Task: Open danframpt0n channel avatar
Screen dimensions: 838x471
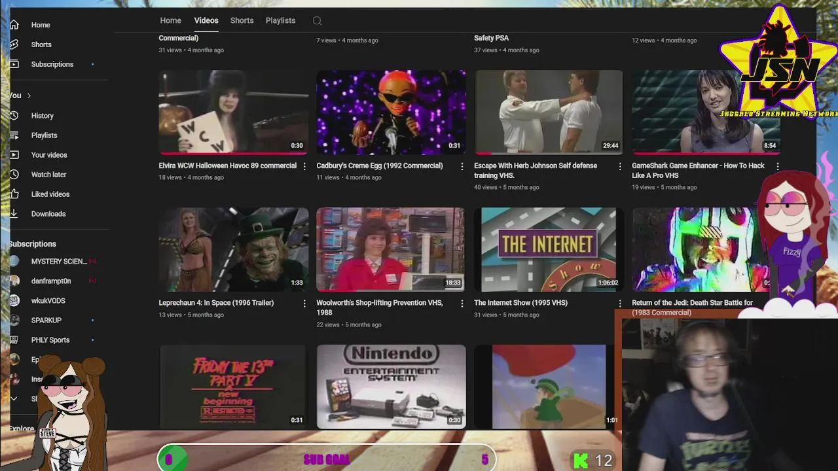Action: pyautogui.click(x=14, y=281)
